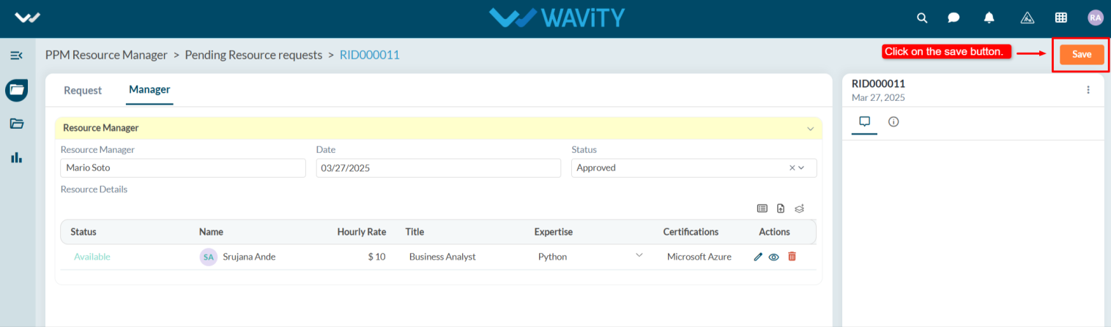Click the orange Save button
Image resolution: width=1111 pixels, height=327 pixels.
1082,55
